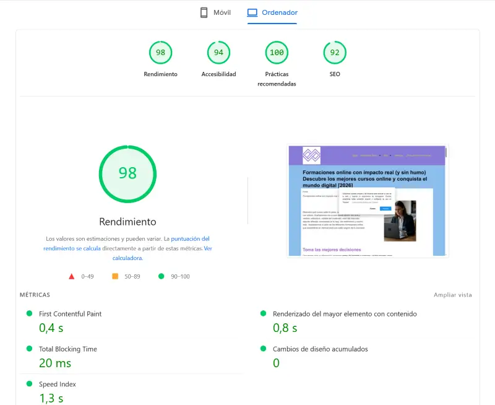Screen dimensions: 495x405
Task: Click the green circle 90–100 legend icon
Action: click(x=161, y=276)
